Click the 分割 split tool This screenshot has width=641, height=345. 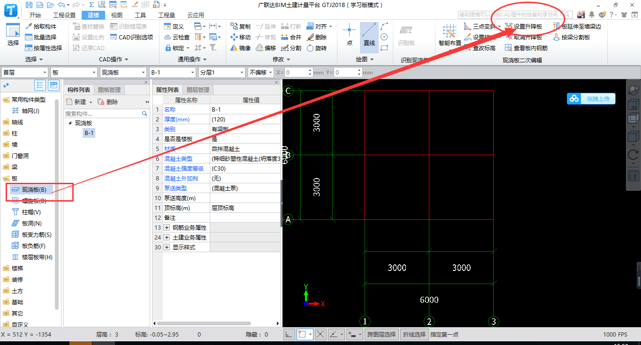click(x=291, y=48)
